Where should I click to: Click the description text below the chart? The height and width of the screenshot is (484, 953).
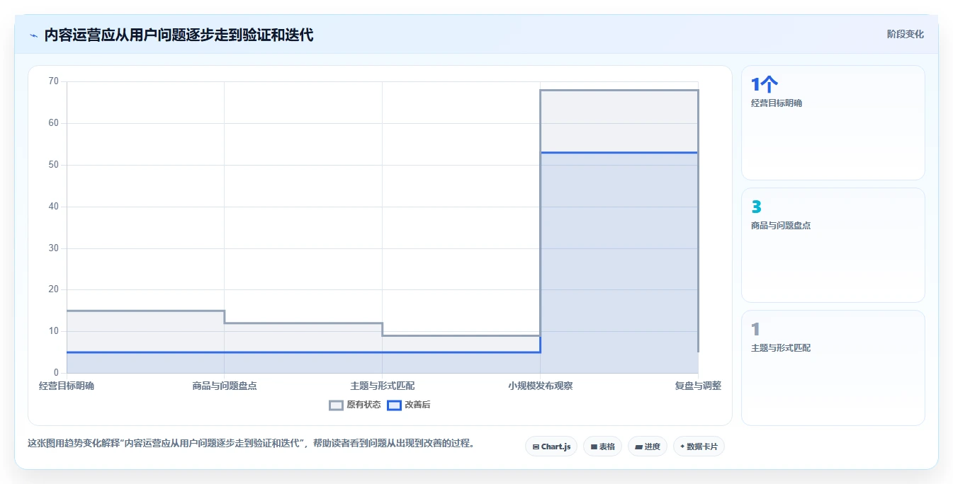click(x=251, y=444)
